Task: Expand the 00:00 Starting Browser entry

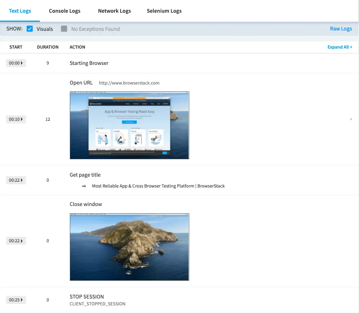Action: [x=16, y=63]
